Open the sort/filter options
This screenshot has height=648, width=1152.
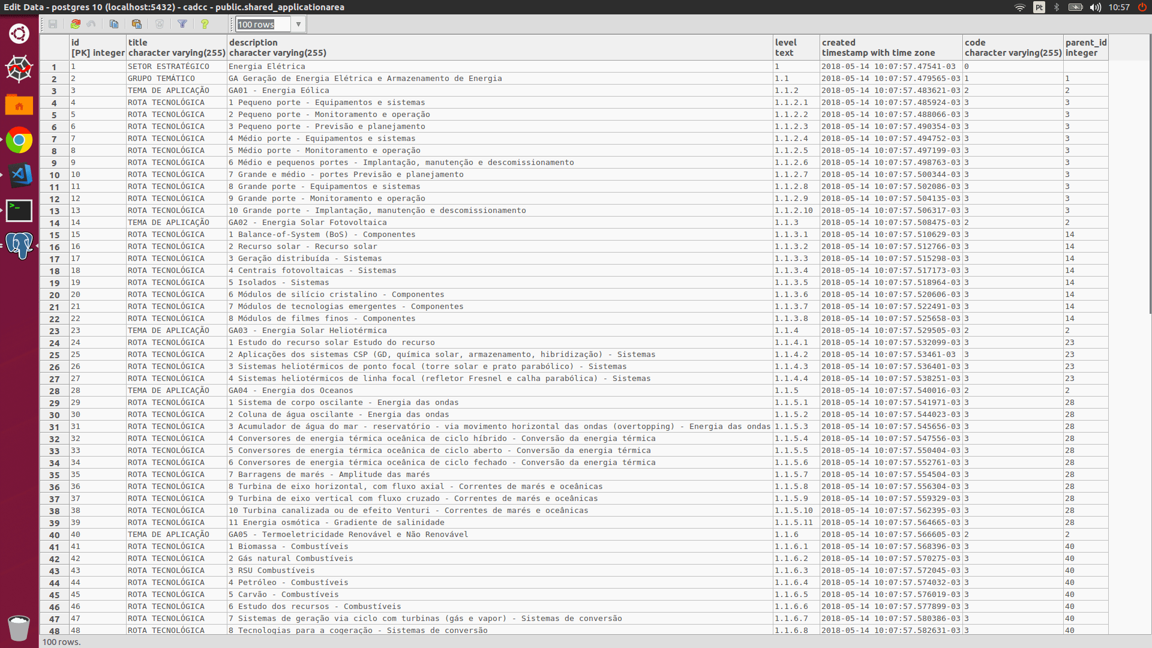click(x=183, y=24)
